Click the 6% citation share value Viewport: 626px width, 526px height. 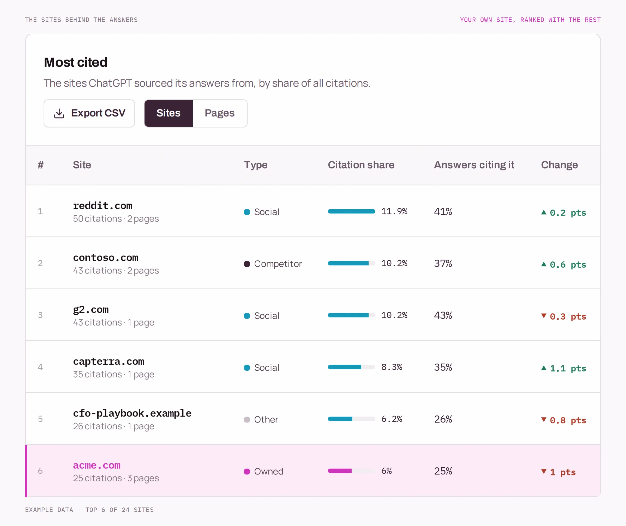386,471
